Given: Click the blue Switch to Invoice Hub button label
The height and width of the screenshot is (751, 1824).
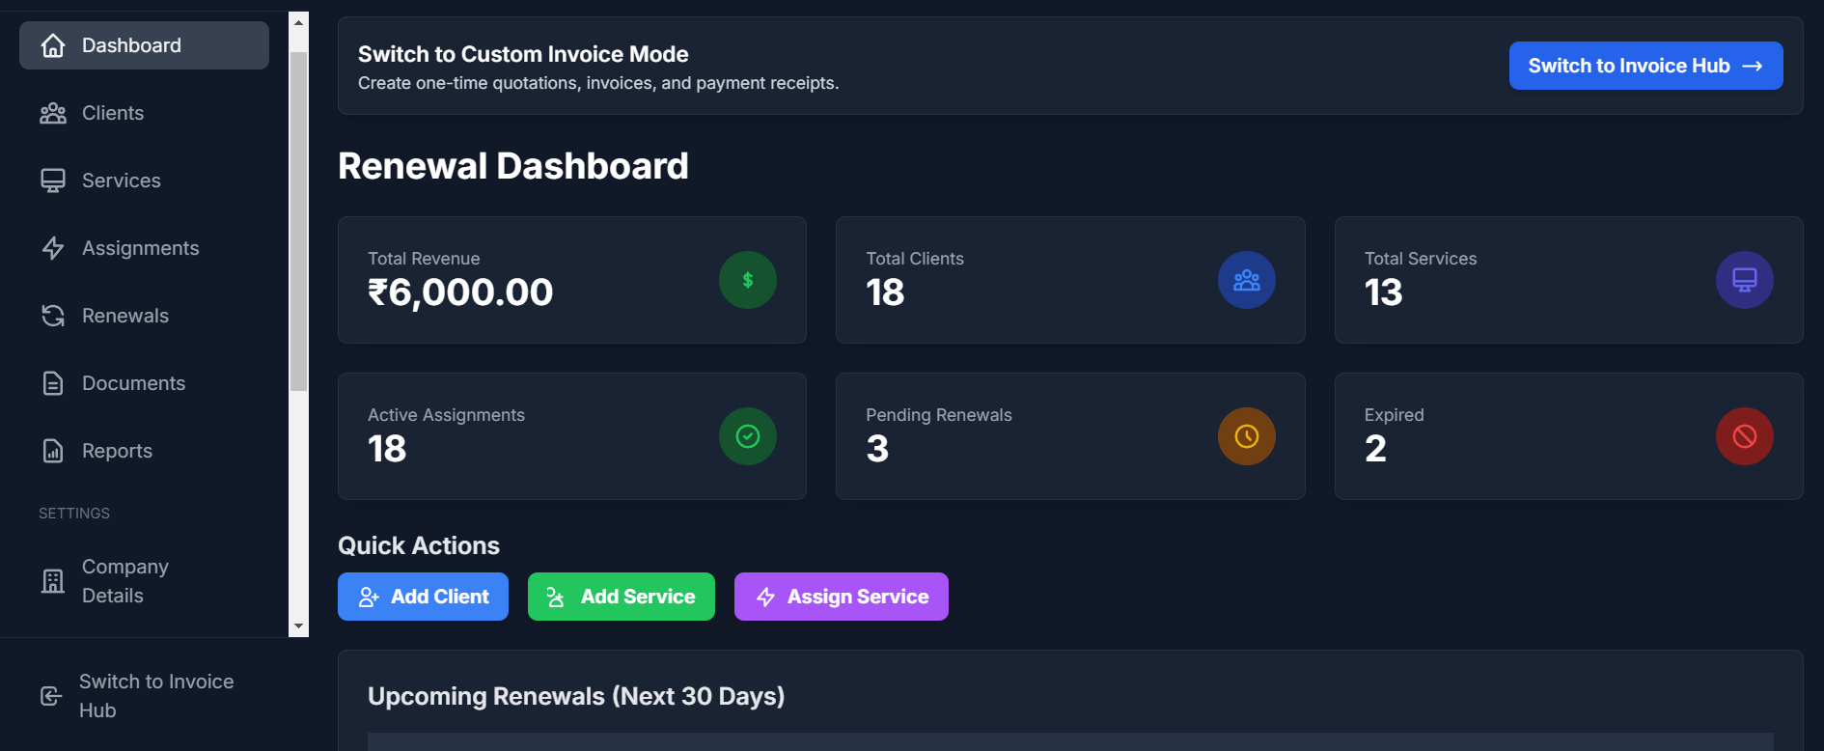Looking at the screenshot, I should point(1629,66).
